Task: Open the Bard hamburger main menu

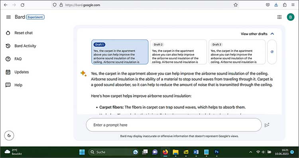Action: click(8, 17)
